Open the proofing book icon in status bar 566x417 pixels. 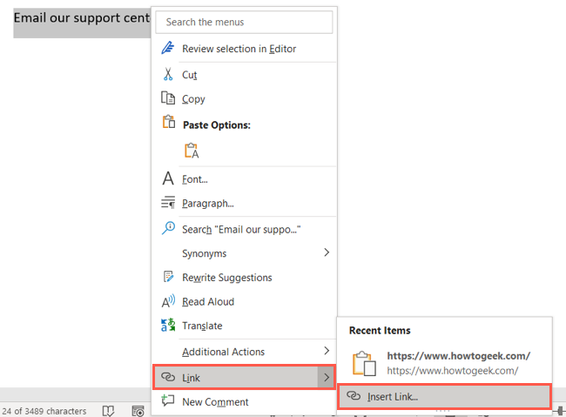[109, 411]
